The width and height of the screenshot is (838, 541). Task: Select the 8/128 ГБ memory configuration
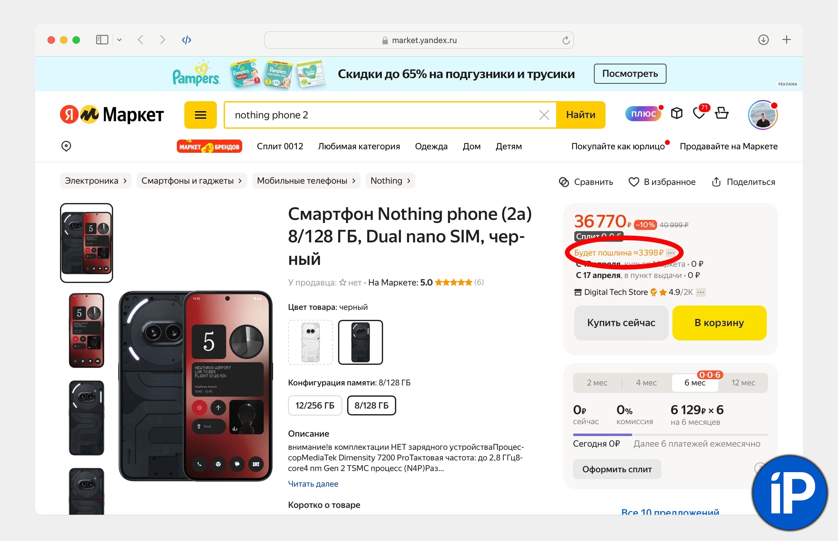pos(372,405)
